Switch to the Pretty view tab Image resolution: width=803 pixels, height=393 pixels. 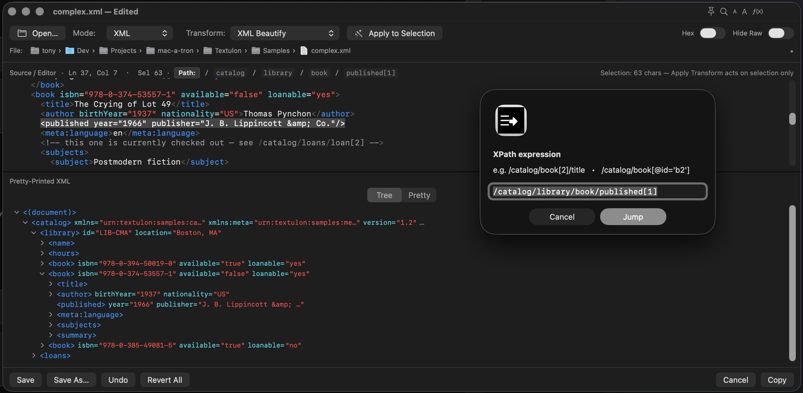(x=419, y=195)
